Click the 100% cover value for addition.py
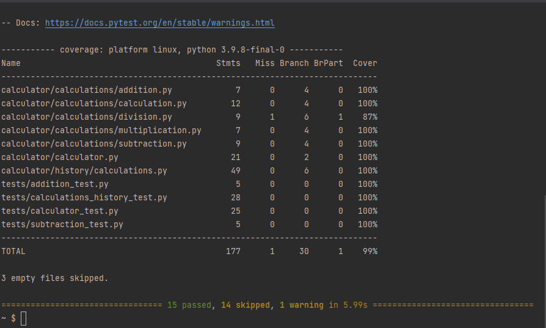 click(368, 90)
